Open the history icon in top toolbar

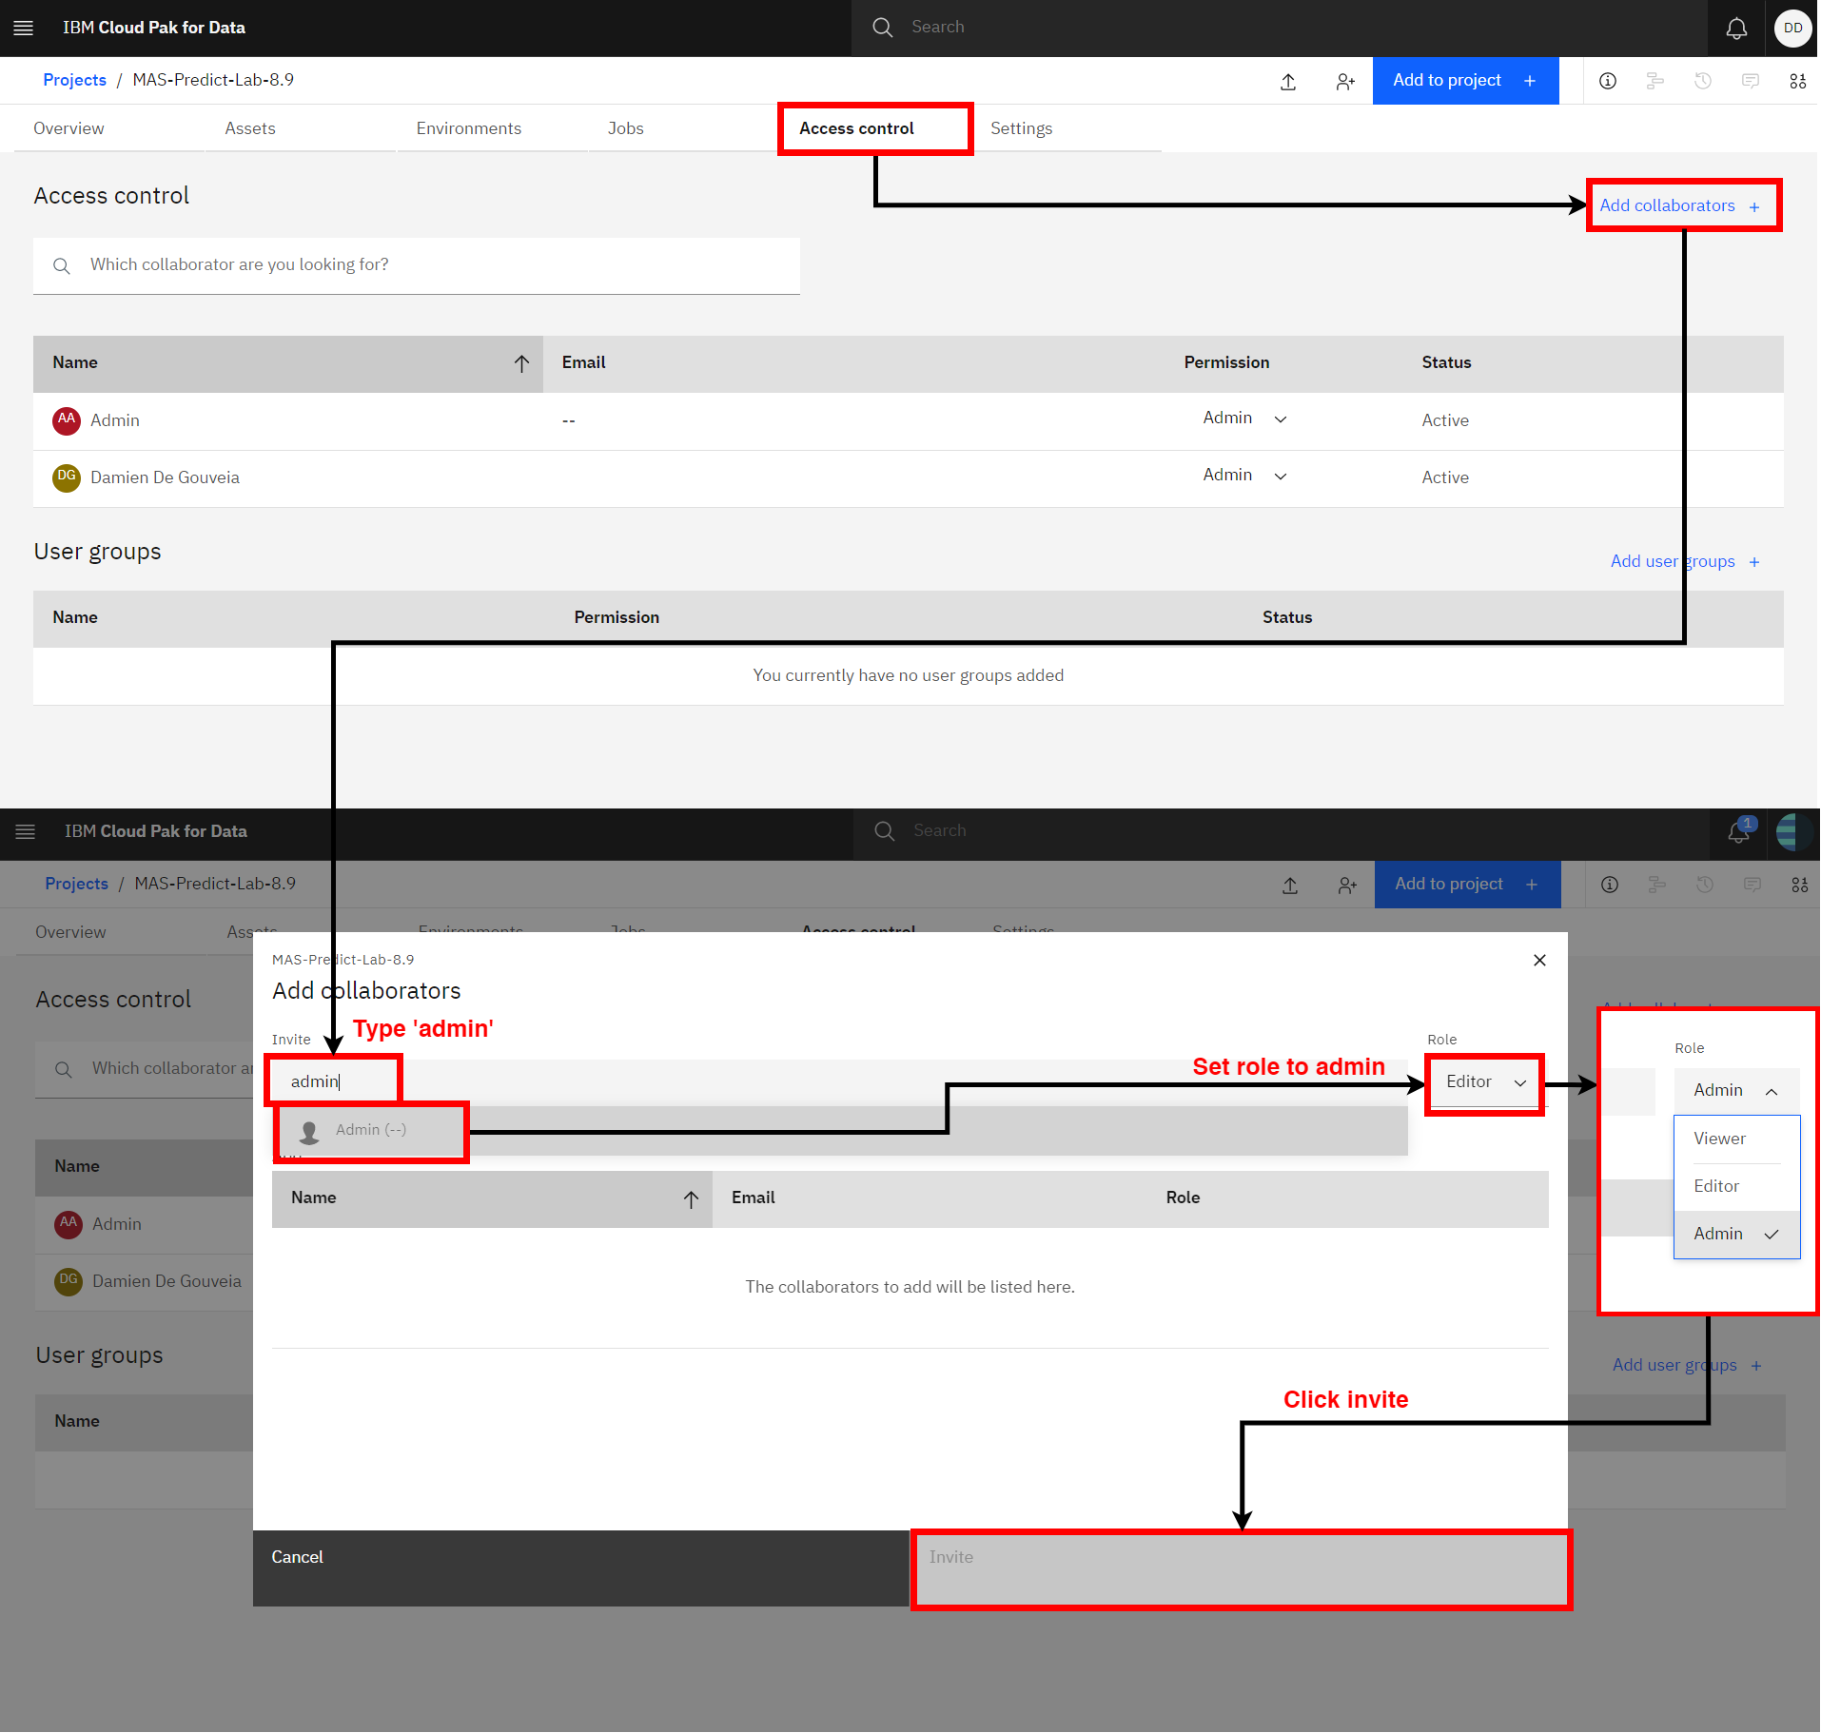coord(1703,81)
